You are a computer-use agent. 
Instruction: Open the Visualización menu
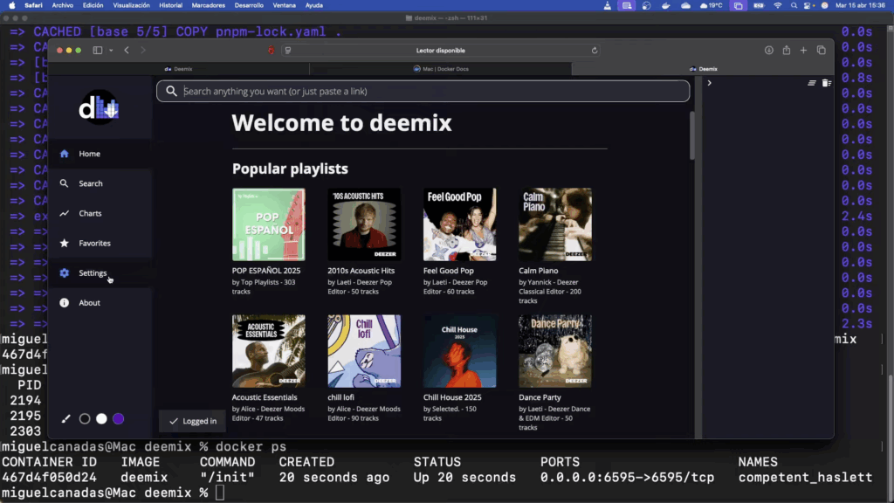(131, 5)
